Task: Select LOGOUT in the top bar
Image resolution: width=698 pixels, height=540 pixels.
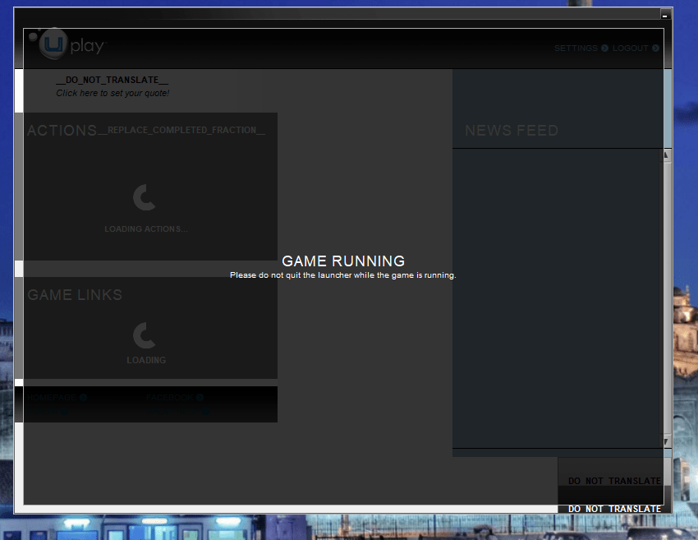Action: coord(628,48)
